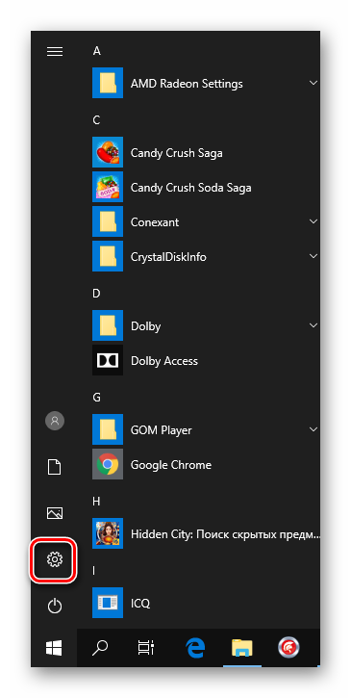Open Settings gear icon
Viewport: 351px width, 698px height.
pyautogui.click(x=55, y=559)
